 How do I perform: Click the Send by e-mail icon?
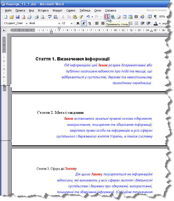29,17
